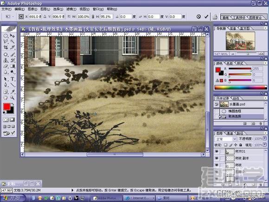Select the Eraser tool
Image resolution: width=269 pixels, height=202 pixels.
coord(6,66)
